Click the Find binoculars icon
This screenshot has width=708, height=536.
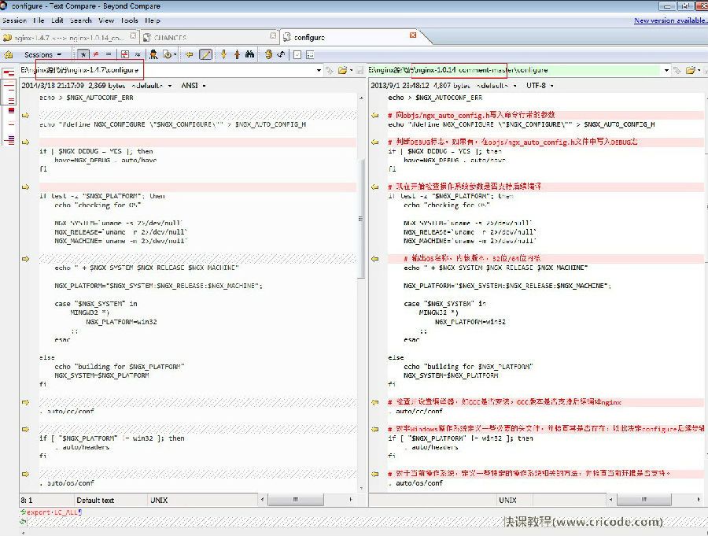click(x=249, y=54)
